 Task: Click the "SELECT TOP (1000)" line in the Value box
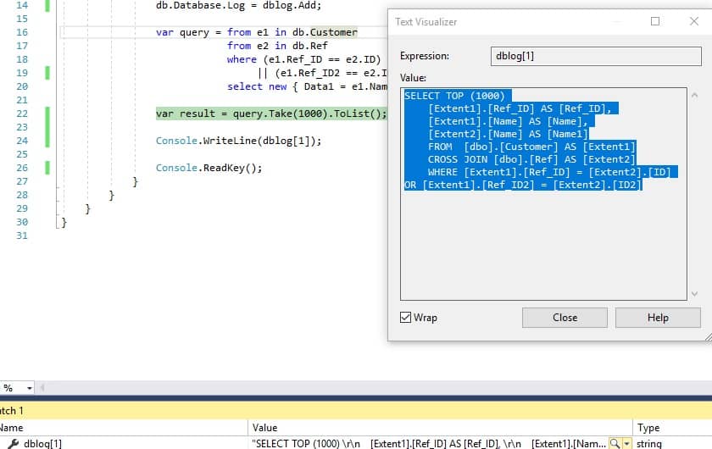click(454, 96)
